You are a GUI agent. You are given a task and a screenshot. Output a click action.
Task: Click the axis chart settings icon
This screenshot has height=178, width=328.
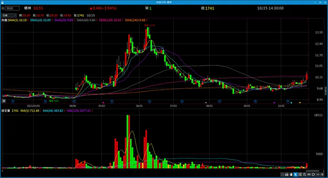click(x=305, y=174)
